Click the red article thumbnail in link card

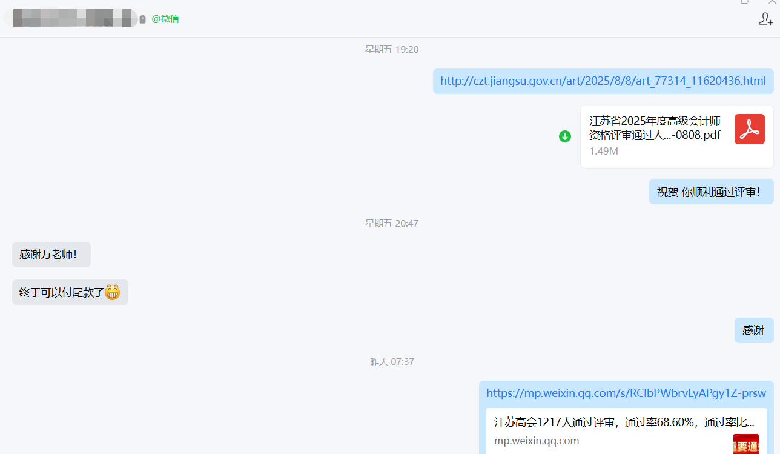point(745,444)
